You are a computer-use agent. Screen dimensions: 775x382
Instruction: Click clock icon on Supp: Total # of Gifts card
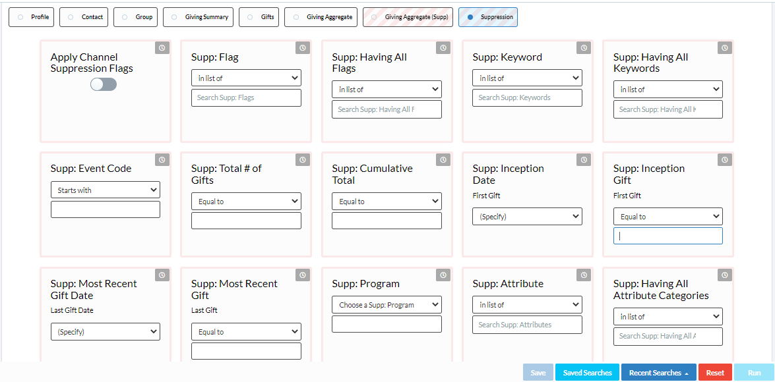coord(303,159)
